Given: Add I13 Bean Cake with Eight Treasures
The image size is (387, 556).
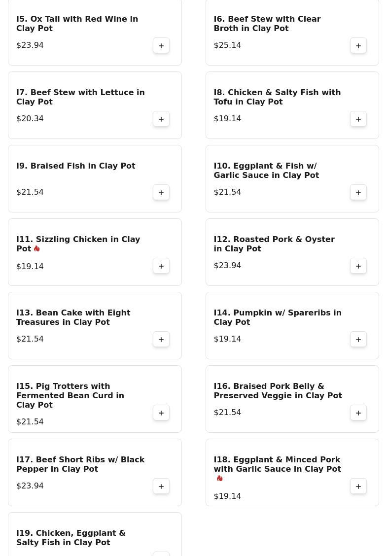Looking at the screenshot, I should point(161,340).
